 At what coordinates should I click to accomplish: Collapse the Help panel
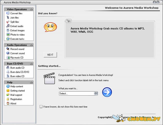click(x=31, y=82)
